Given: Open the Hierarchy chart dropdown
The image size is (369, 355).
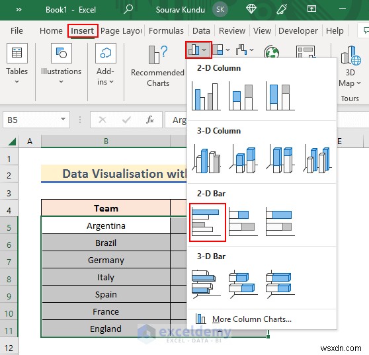Looking at the screenshot, I should click(x=222, y=50).
